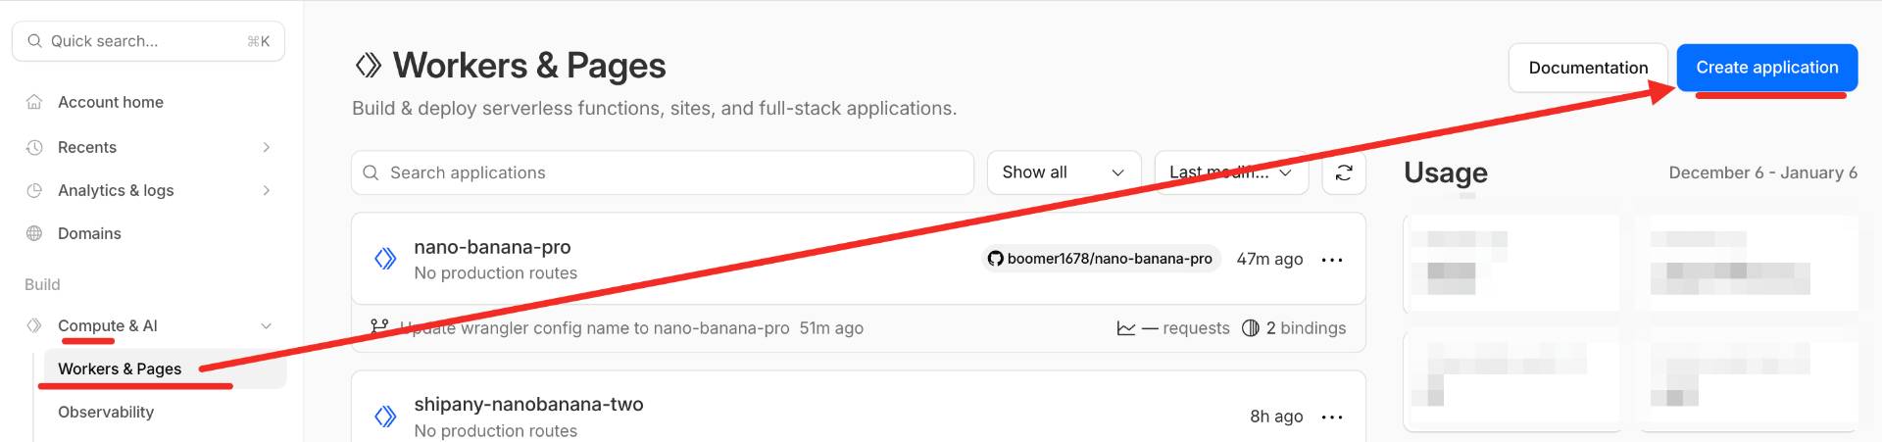Image resolution: width=1882 pixels, height=442 pixels.
Task: Open the Documentation button
Action: pos(1588,68)
